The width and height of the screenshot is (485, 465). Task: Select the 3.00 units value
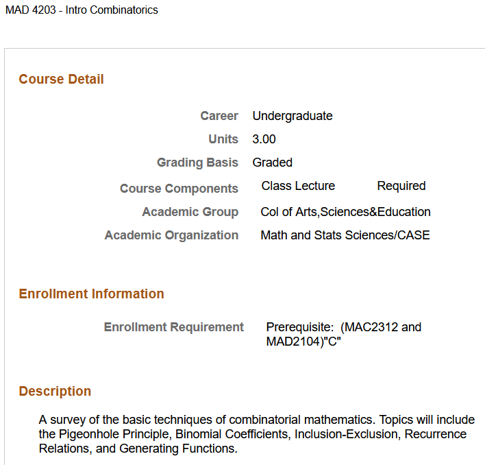[x=264, y=139]
